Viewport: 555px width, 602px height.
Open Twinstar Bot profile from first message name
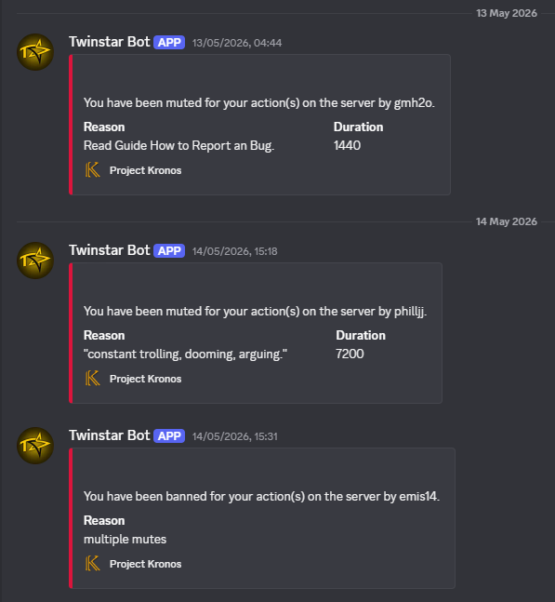pyautogui.click(x=110, y=42)
